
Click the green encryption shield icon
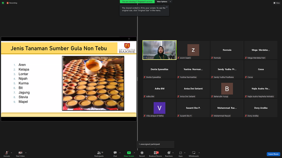tap(3, 3)
